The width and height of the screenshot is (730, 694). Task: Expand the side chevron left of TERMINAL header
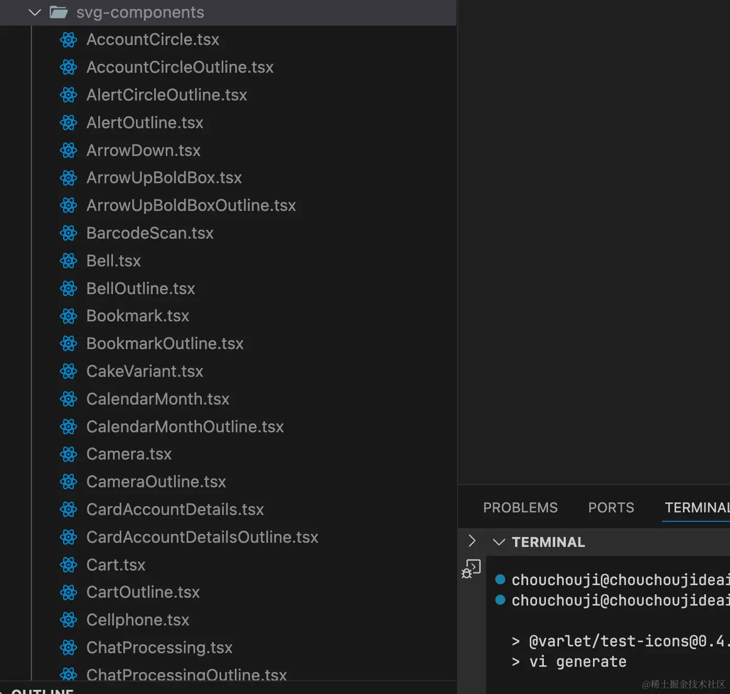pos(472,541)
